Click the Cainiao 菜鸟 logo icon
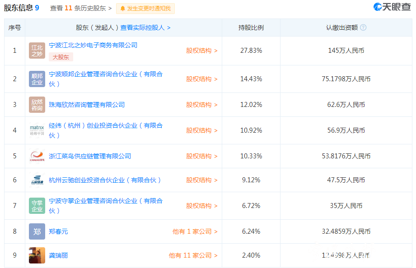The width and height of the screenshot is (416, 268). click(x=37, y=156)
